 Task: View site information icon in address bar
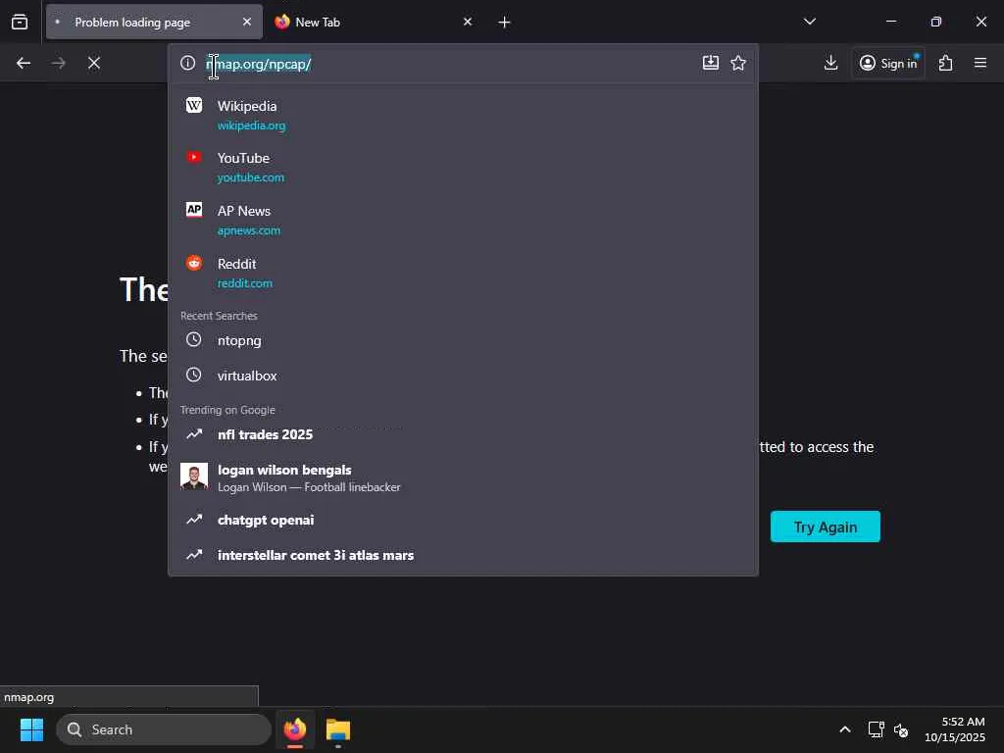(187, 63)
